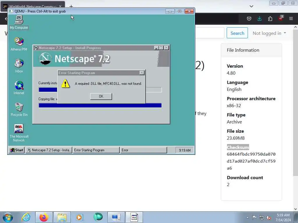The image size is (298, 223).
Task: Open Windows Explorer folder taskbar icon
Action: 62,217
